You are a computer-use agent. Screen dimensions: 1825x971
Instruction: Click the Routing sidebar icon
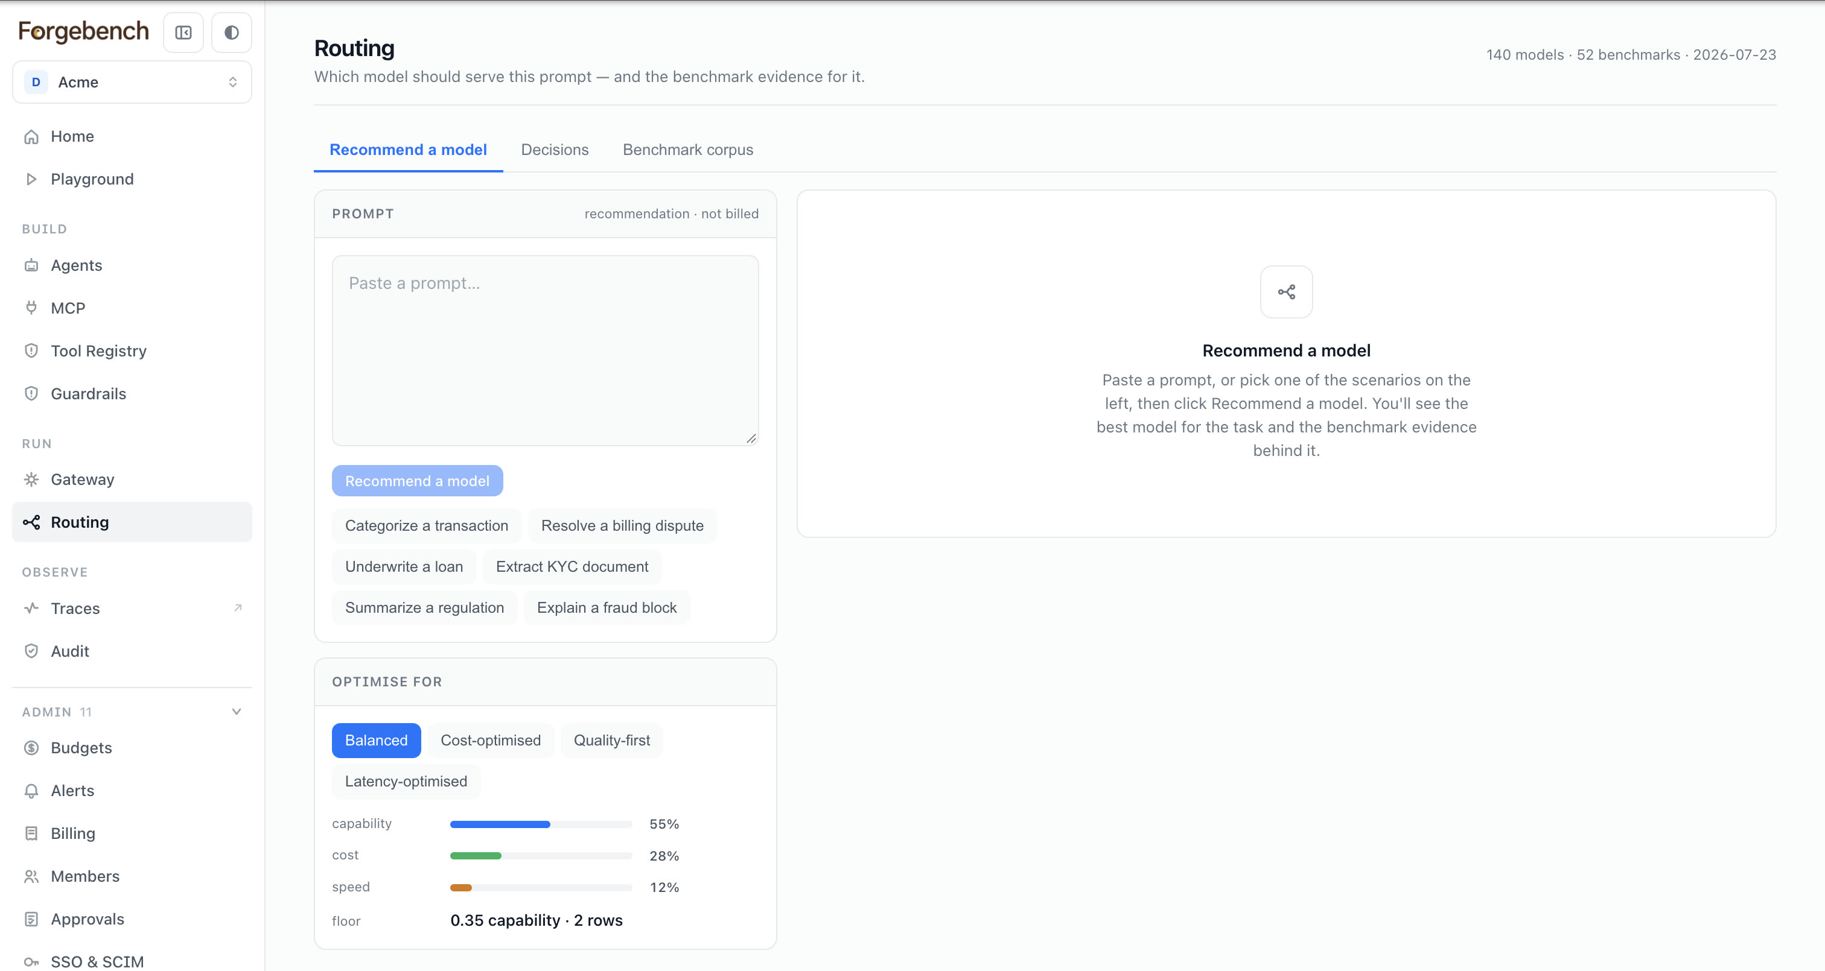click(31, 523)
